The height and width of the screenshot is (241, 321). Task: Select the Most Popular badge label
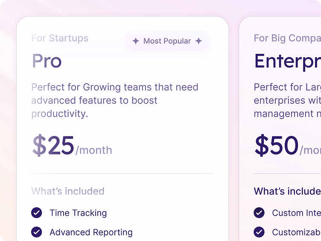pyautogui.click(x=167, y=41)
